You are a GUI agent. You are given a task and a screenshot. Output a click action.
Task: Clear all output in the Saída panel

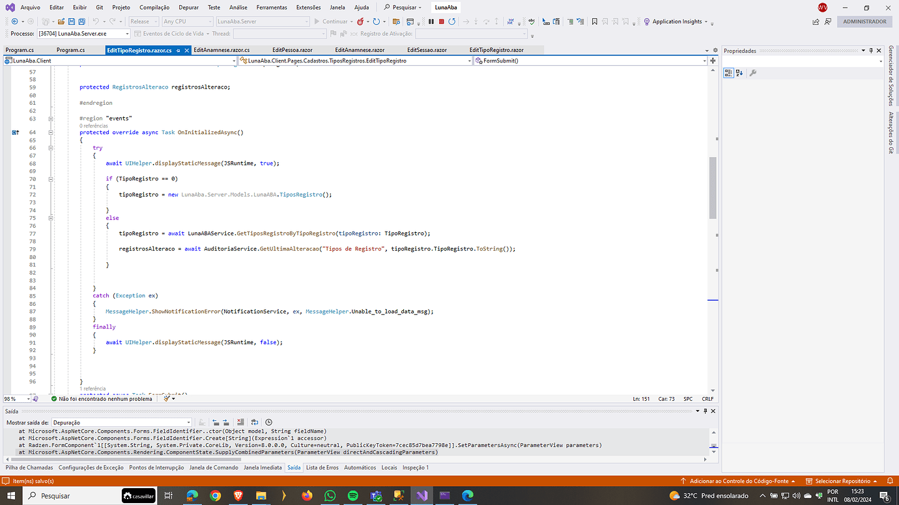pyautogui.click(x=240, y=422)
